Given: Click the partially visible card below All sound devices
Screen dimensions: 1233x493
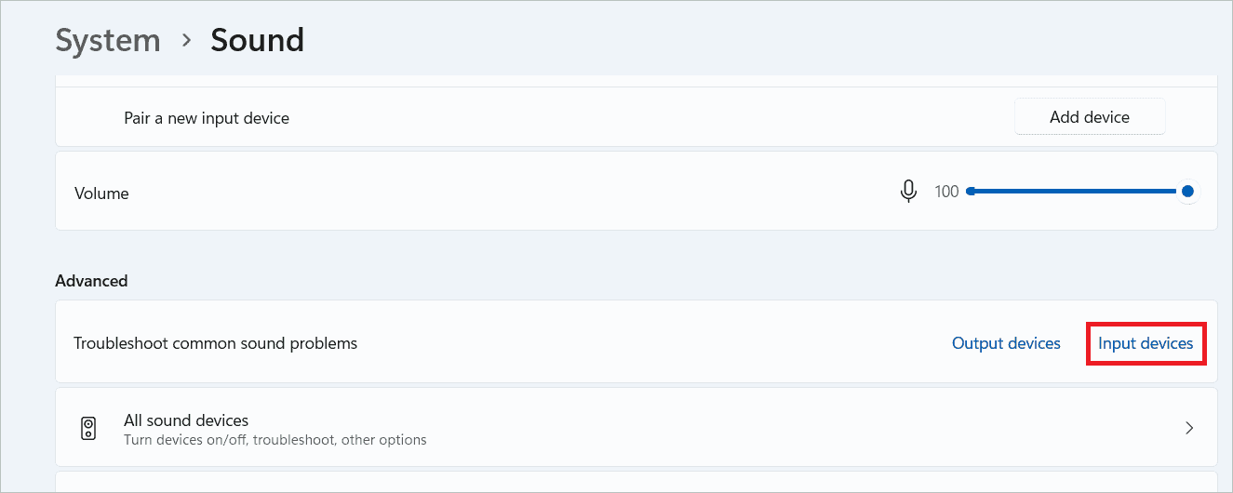Looking at the screenshot, I should coord(637,482).
